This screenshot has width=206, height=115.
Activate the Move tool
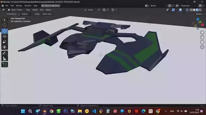(x=5, y=31)
